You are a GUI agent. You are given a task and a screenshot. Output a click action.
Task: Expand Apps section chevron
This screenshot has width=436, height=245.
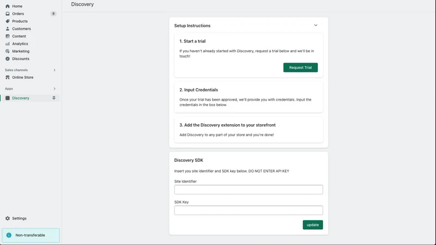[55, 89]
